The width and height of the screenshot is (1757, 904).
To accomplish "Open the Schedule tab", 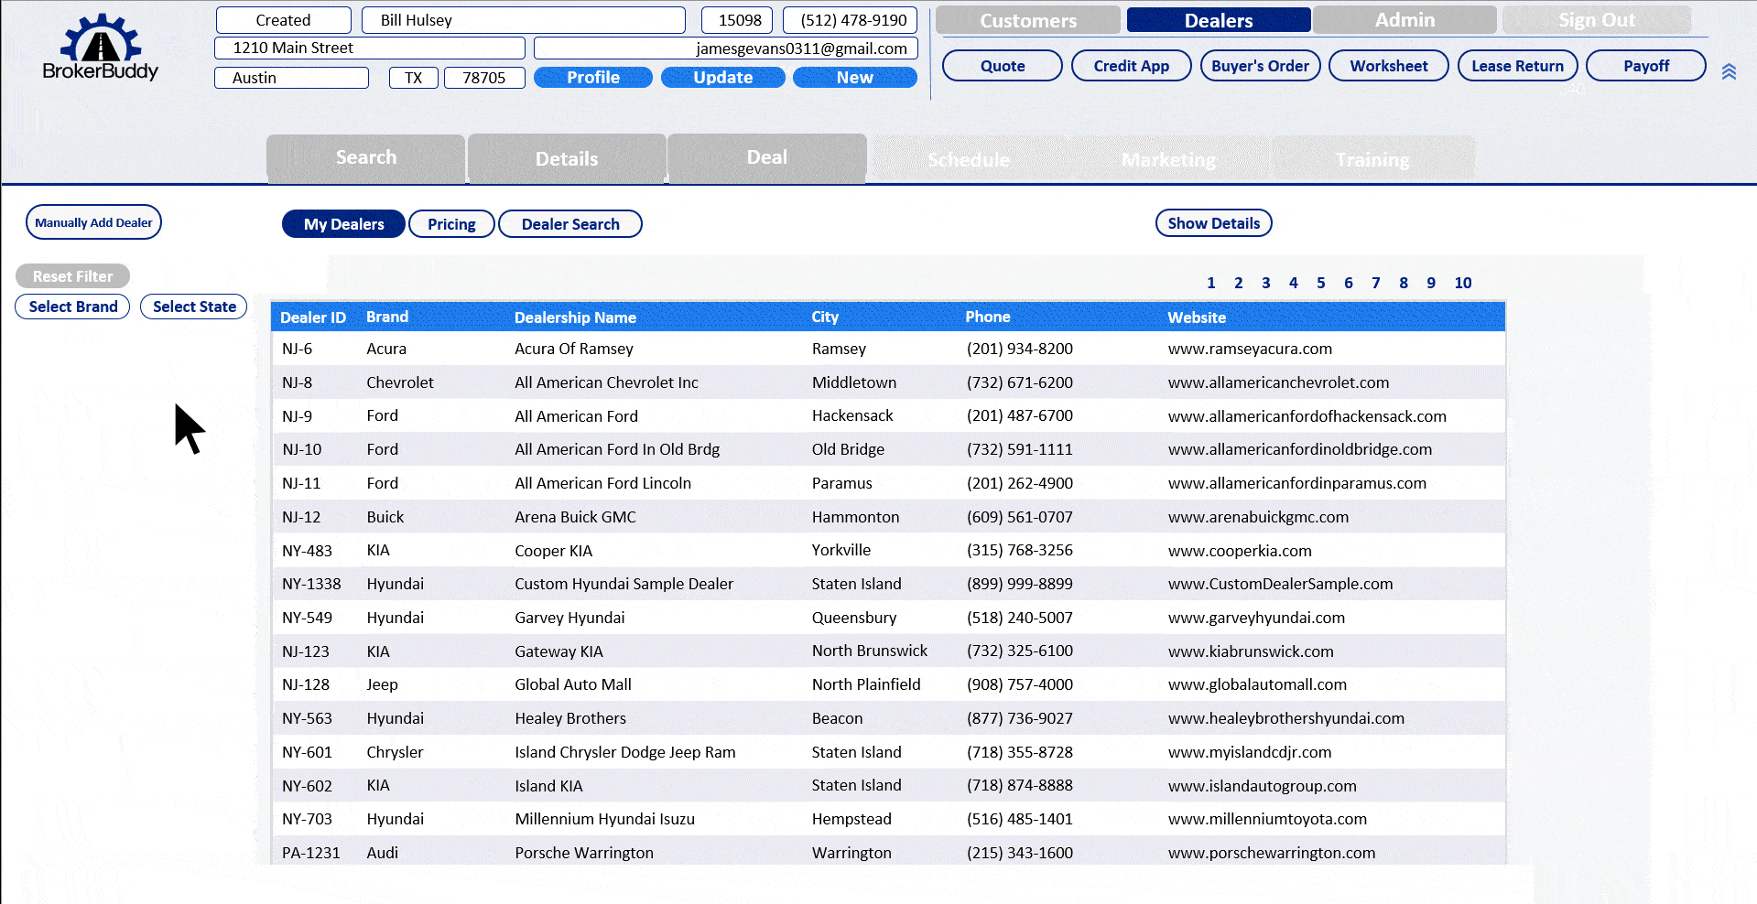I will click(x=969, y=159).
